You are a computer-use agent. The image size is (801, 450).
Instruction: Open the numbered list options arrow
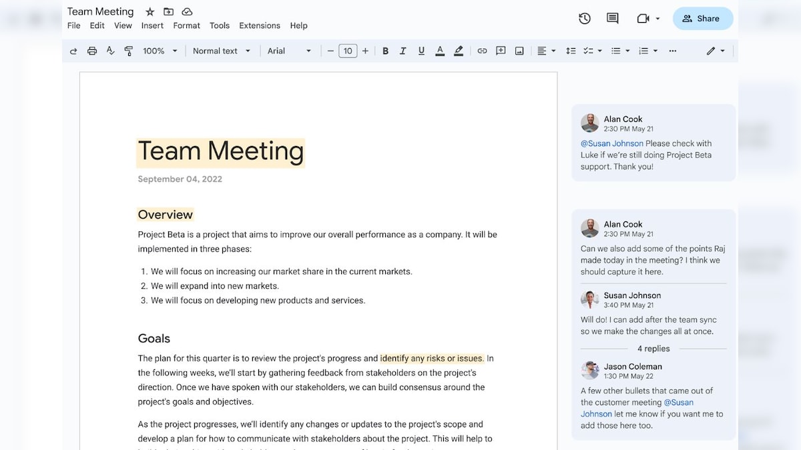click(x=655, y=51)
